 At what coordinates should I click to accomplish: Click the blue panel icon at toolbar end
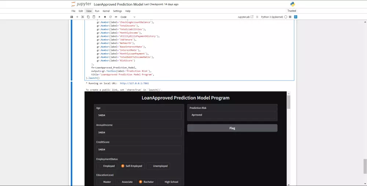(295, 17)
